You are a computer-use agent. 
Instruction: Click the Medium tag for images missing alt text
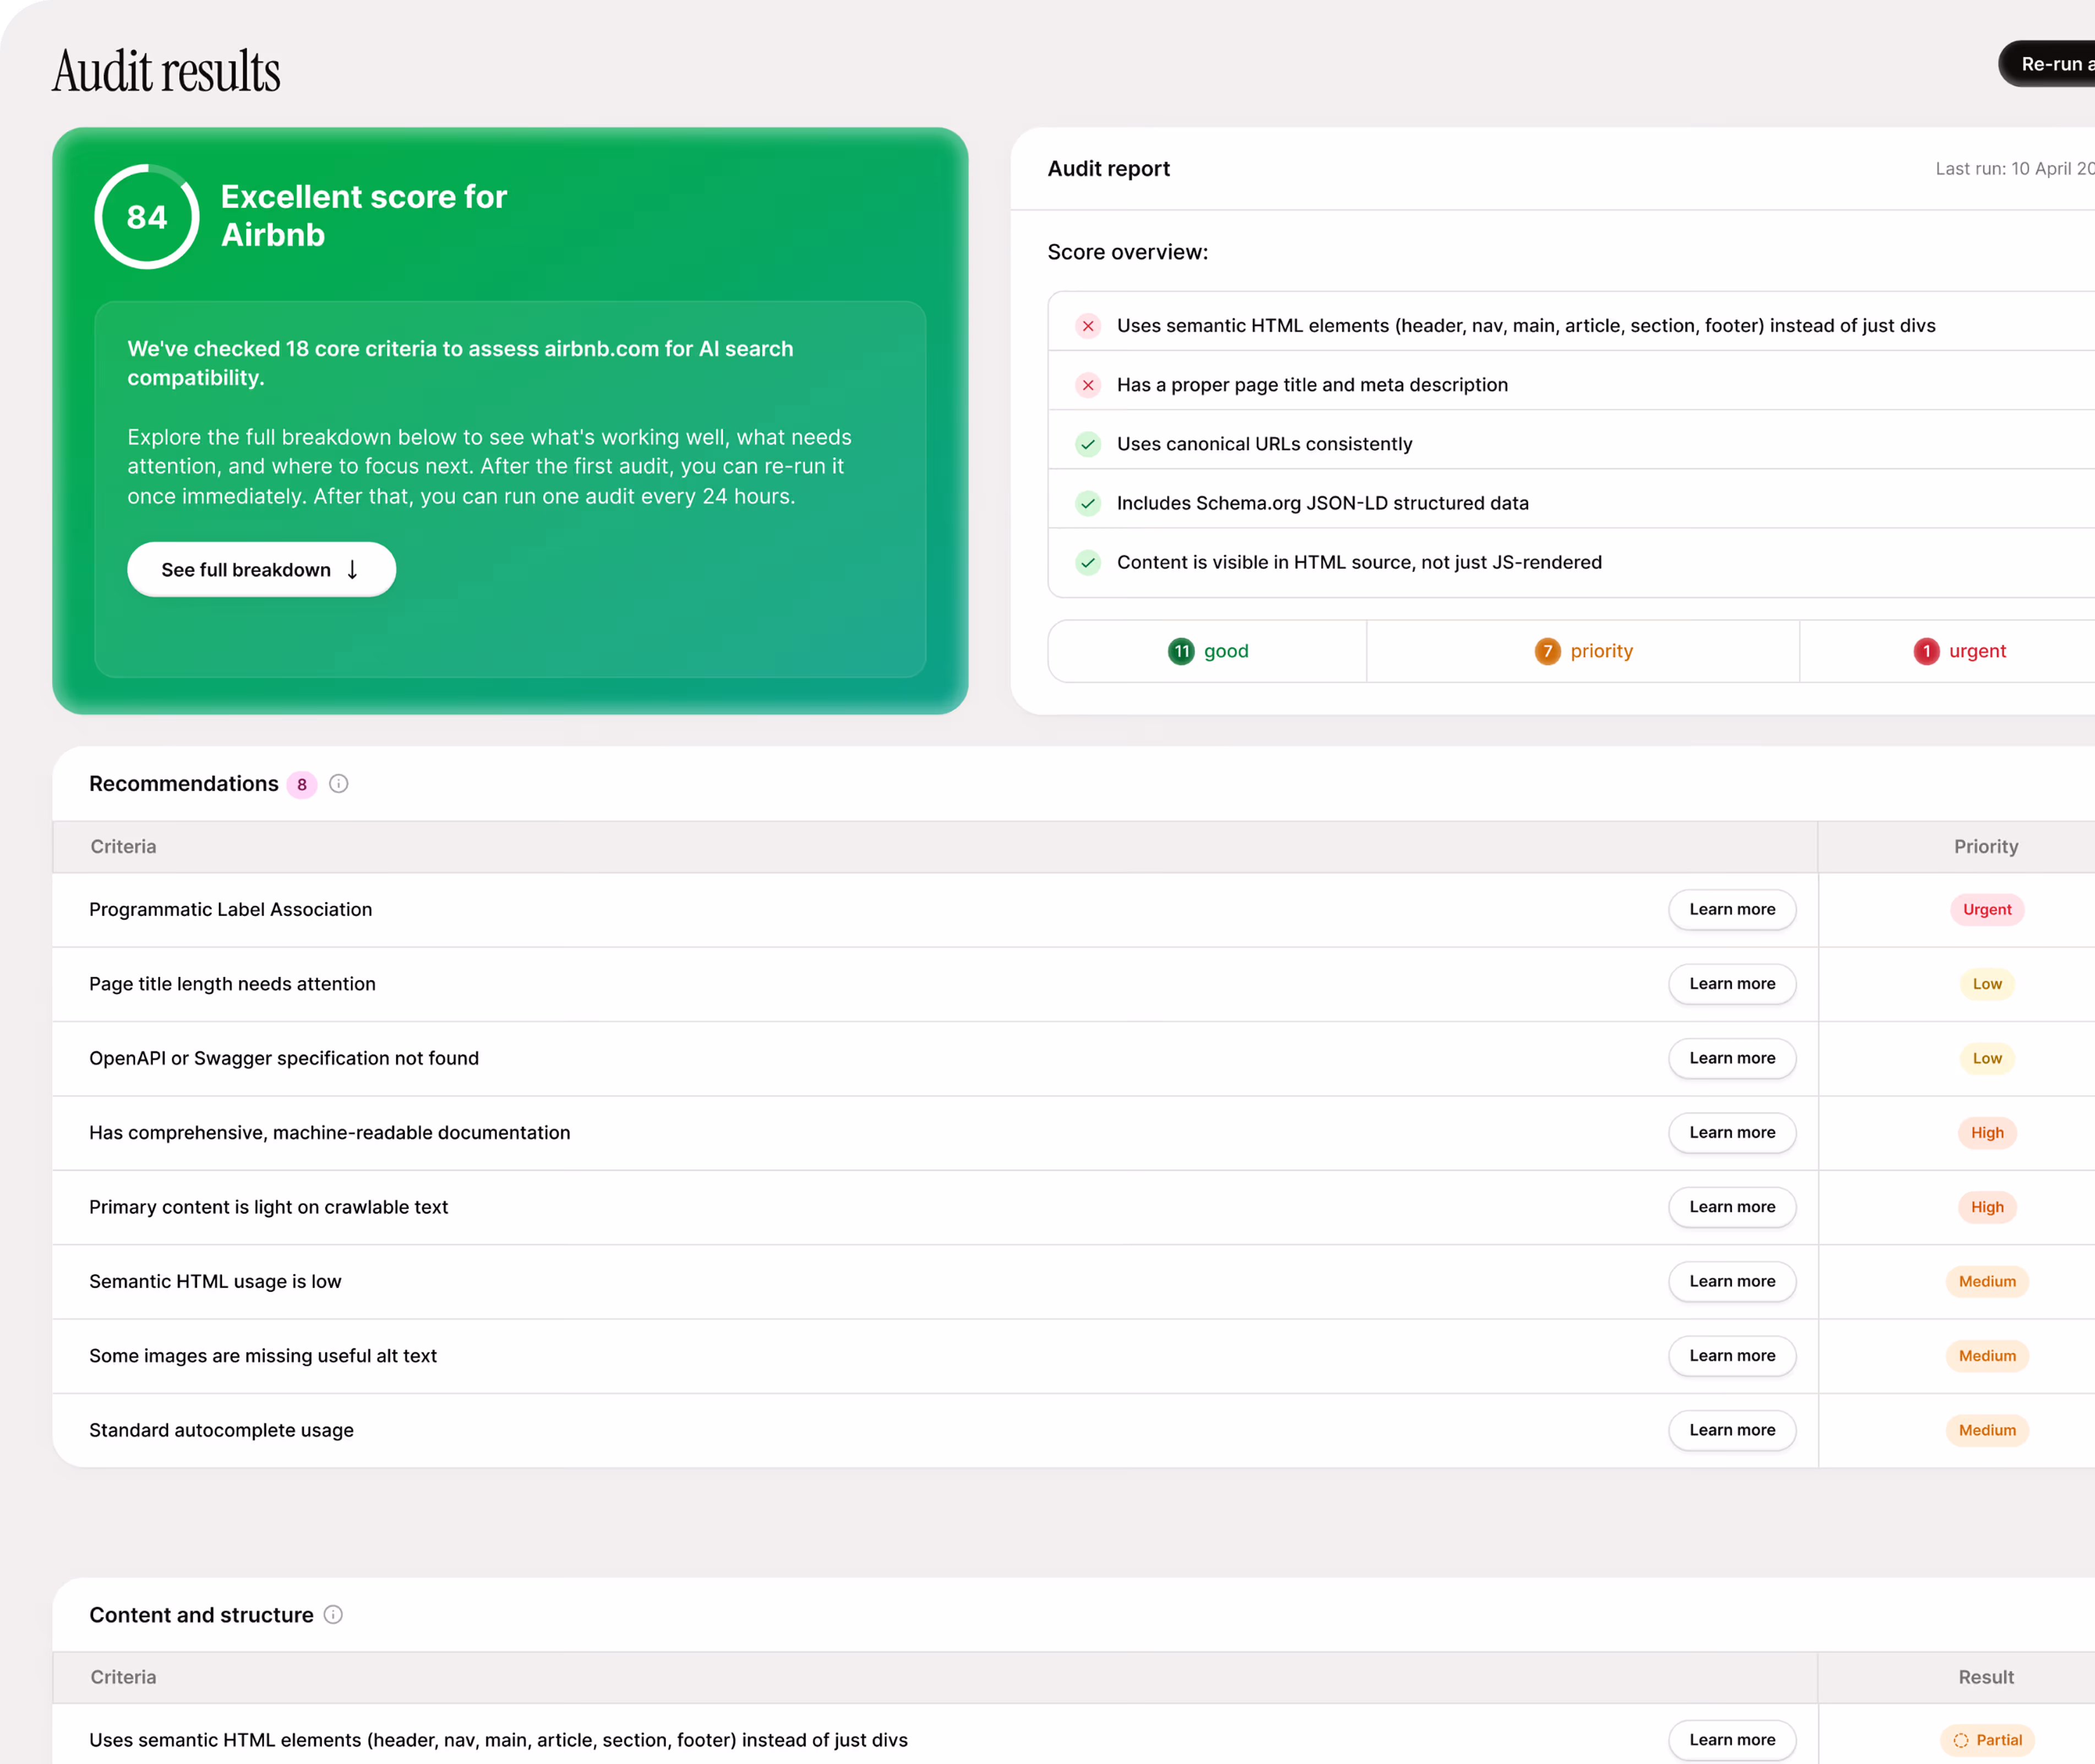(x=1986, y=1356)
